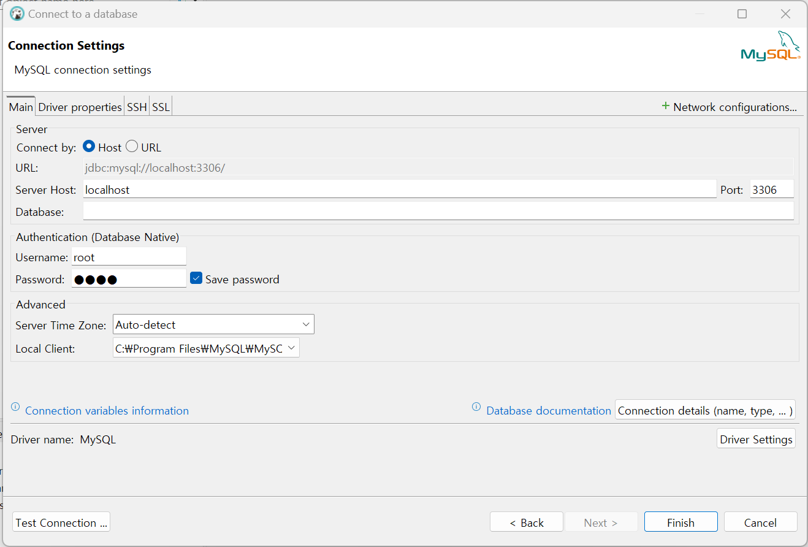Open the SSH tab
The height and width of the screenshot is (547, 808).
[x=137, y=107]
